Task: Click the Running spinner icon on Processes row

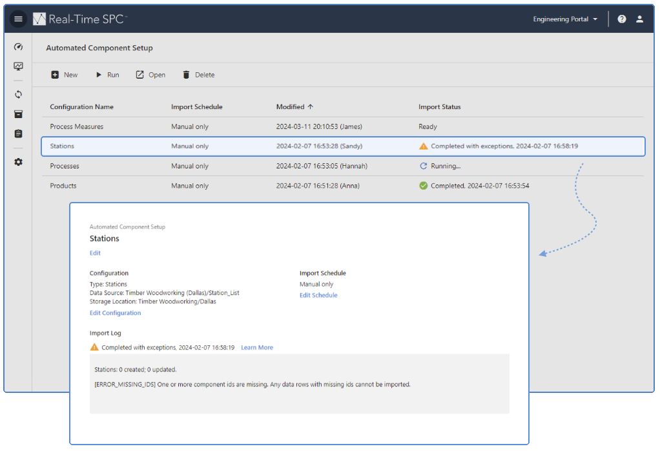Action: pos(424,166)
